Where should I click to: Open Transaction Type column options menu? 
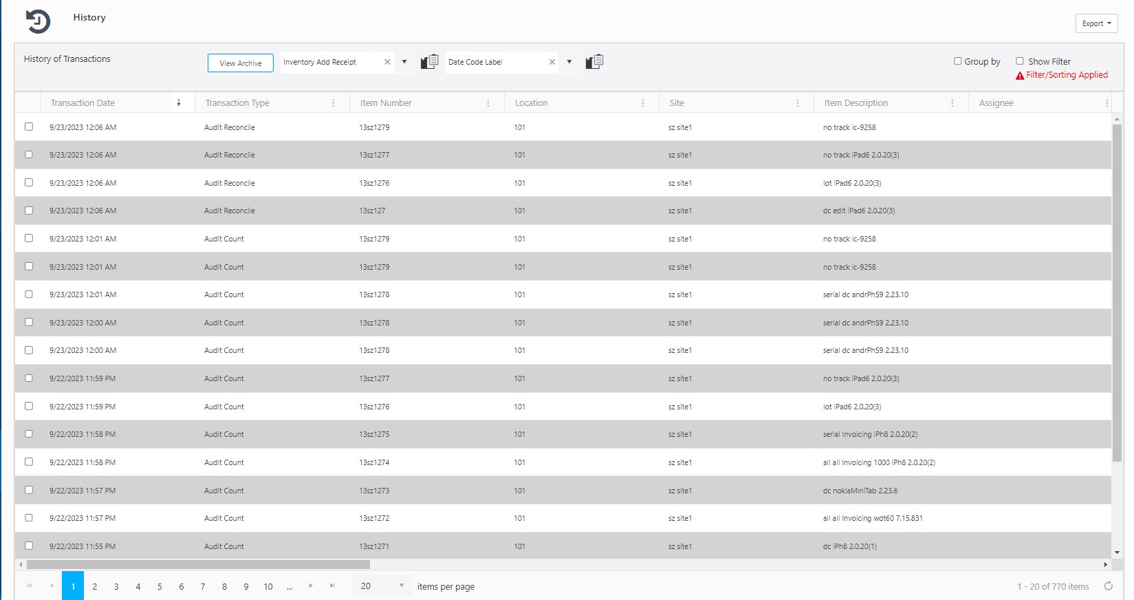click(334, 103)
